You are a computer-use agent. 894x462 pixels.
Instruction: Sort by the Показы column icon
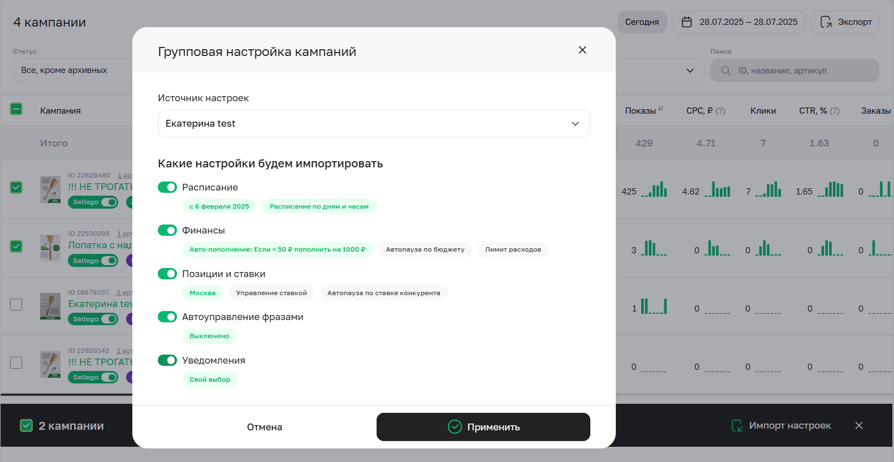(660, 109)
